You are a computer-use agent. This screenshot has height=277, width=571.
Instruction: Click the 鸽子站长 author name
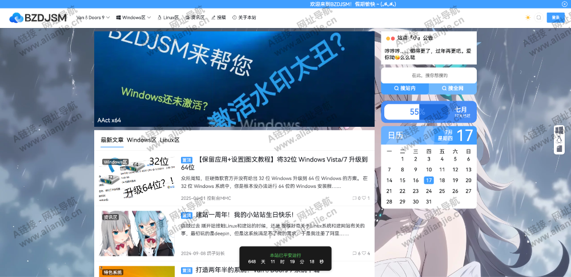[216, 254]
